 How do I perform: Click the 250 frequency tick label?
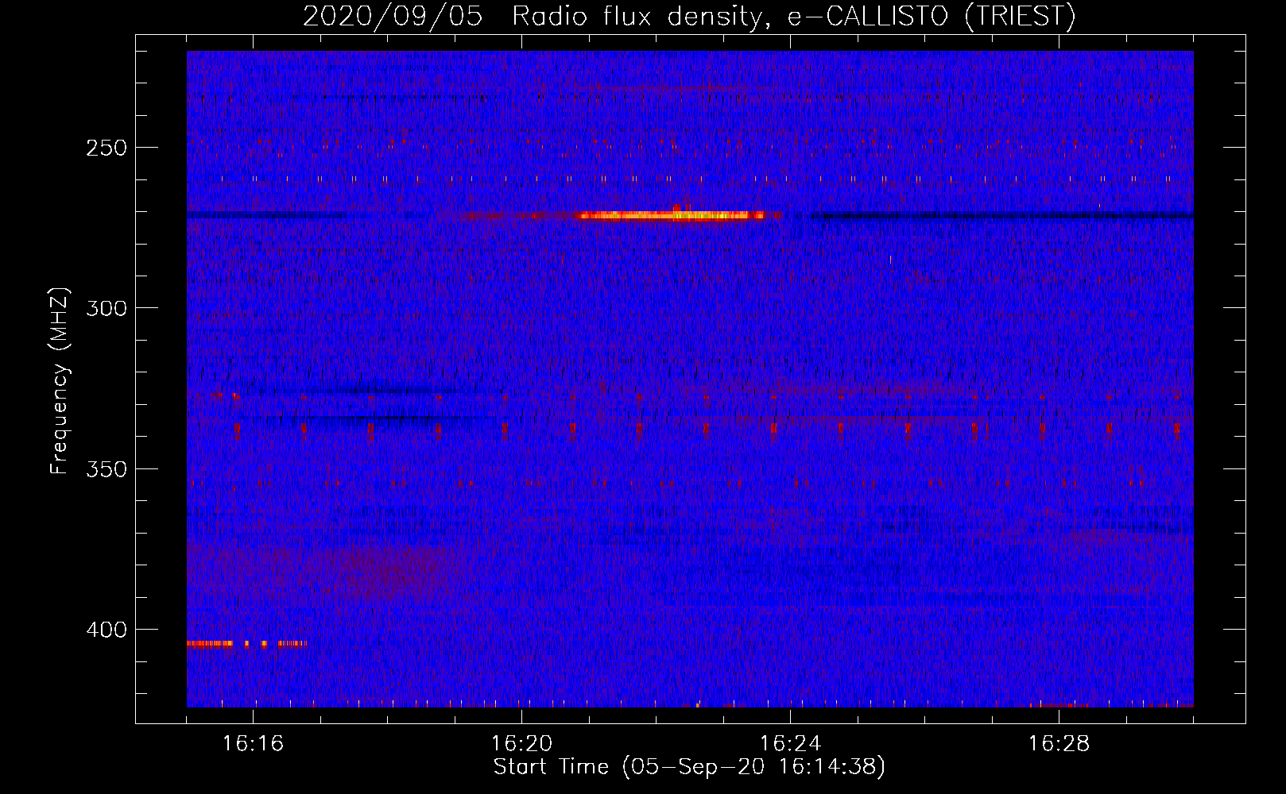click(107, 148)
